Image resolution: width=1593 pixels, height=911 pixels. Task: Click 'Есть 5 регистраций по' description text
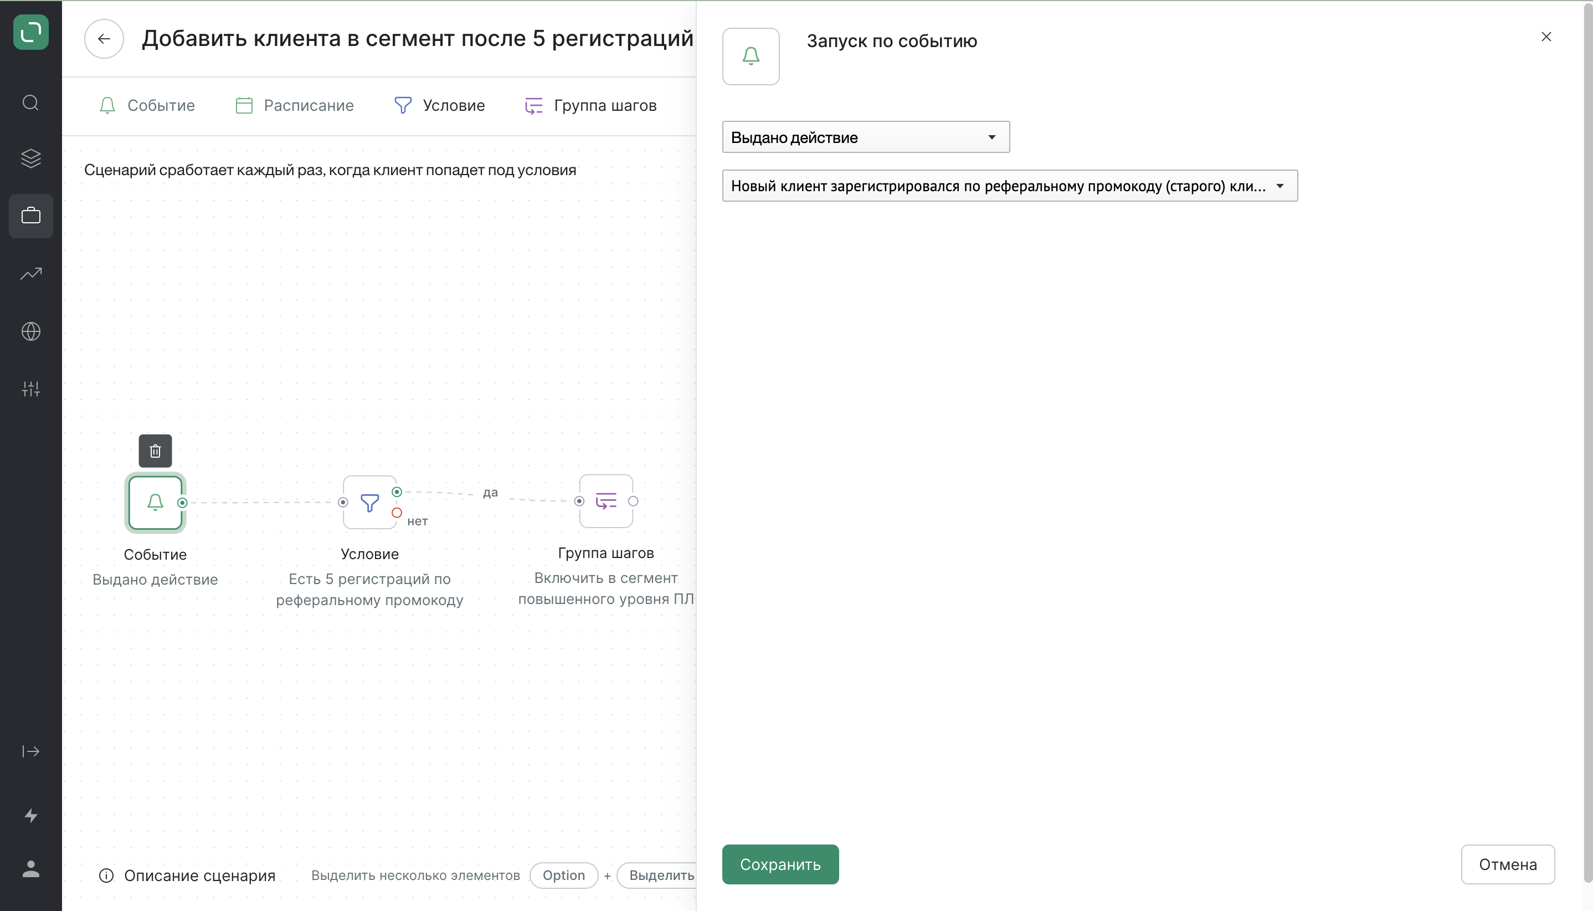click(x=369, y=579)
